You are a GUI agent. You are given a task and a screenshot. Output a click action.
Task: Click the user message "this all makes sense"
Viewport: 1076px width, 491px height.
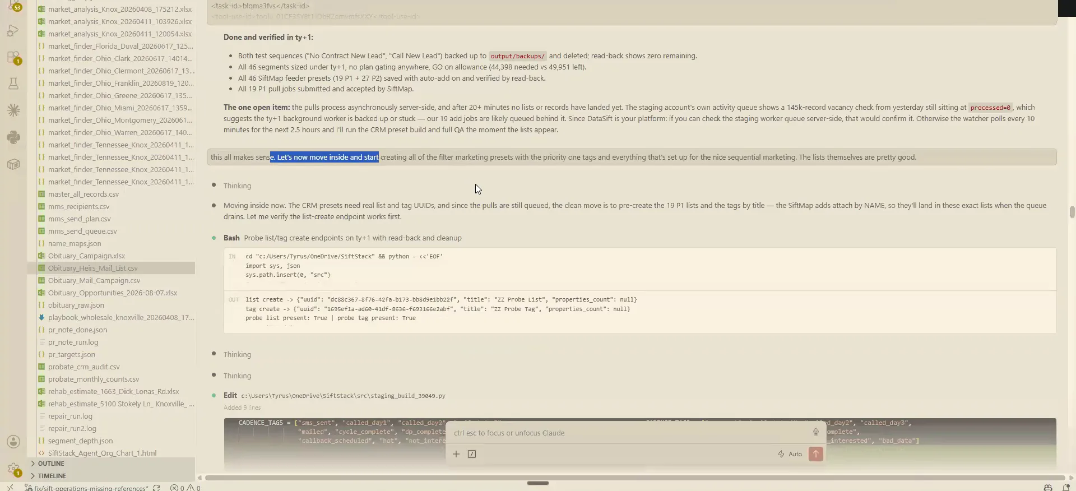pos(632,157)
